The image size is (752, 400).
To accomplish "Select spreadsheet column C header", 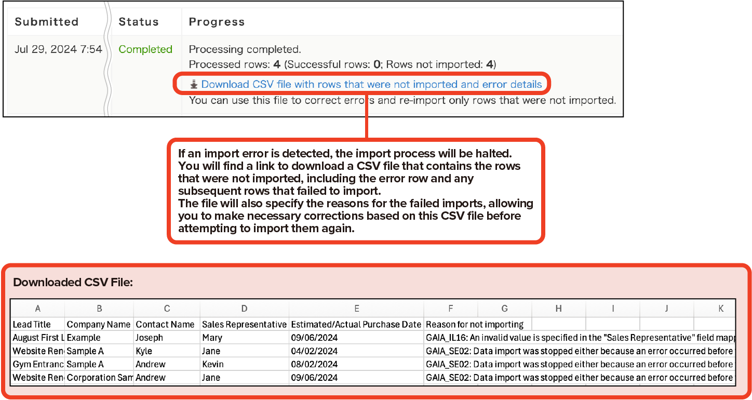I will 167,309.
